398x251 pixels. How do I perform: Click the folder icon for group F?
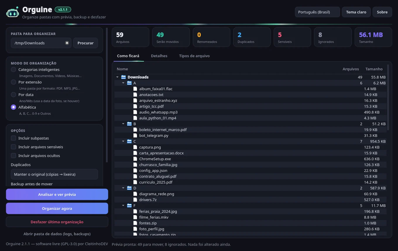pyautogui.click(x=129, y=205)
